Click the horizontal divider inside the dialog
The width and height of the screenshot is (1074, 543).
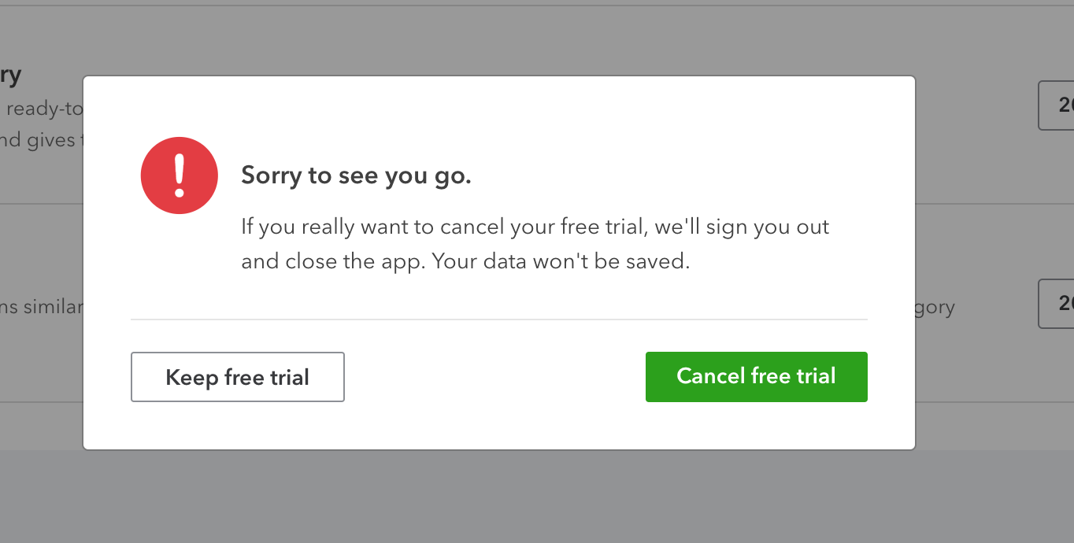point(498,320)
